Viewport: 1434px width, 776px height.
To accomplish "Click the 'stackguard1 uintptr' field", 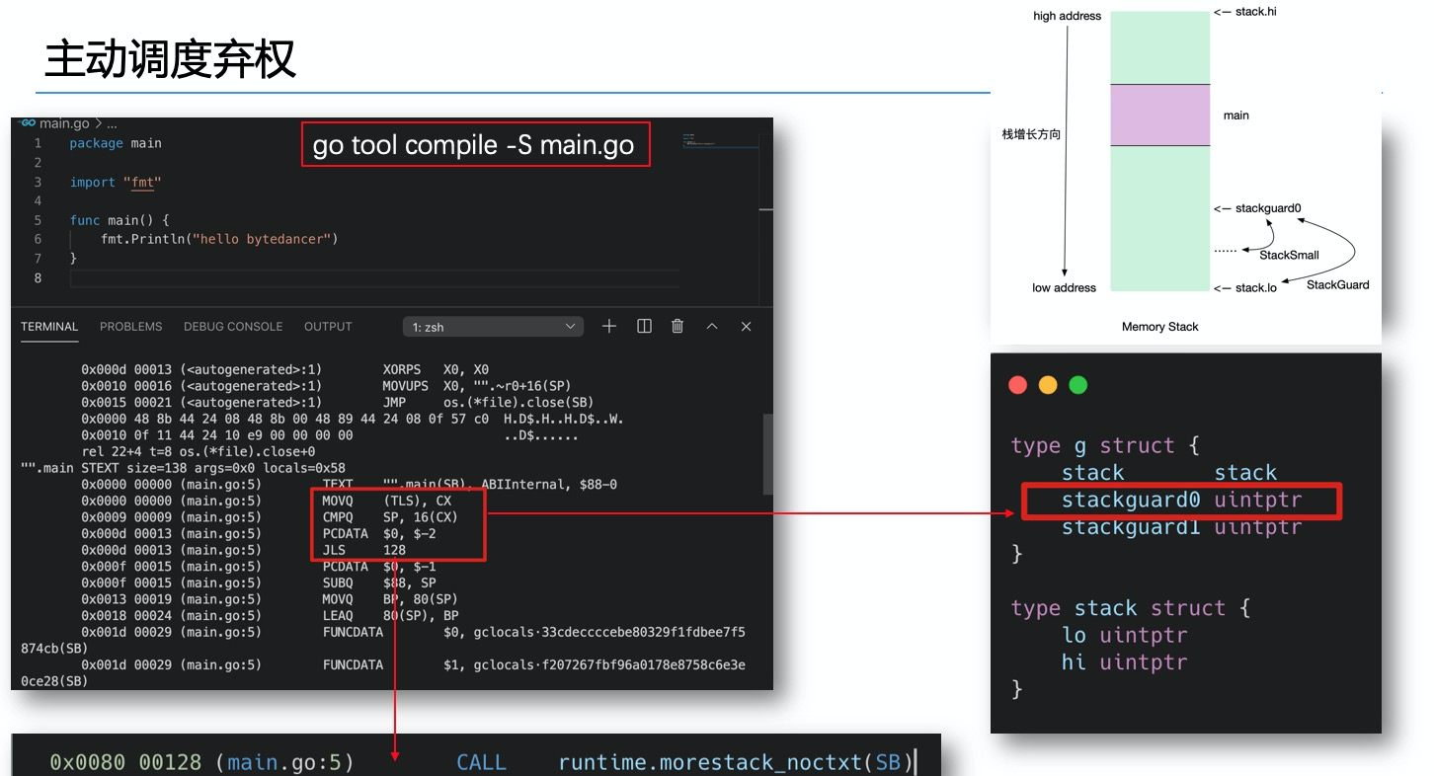I will (1181, 527).
